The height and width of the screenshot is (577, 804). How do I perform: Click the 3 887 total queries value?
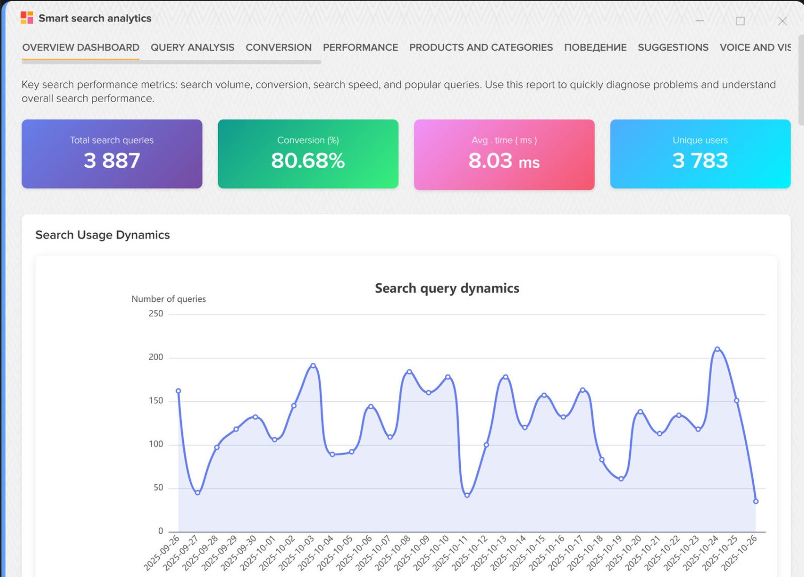tap(112, 161)
